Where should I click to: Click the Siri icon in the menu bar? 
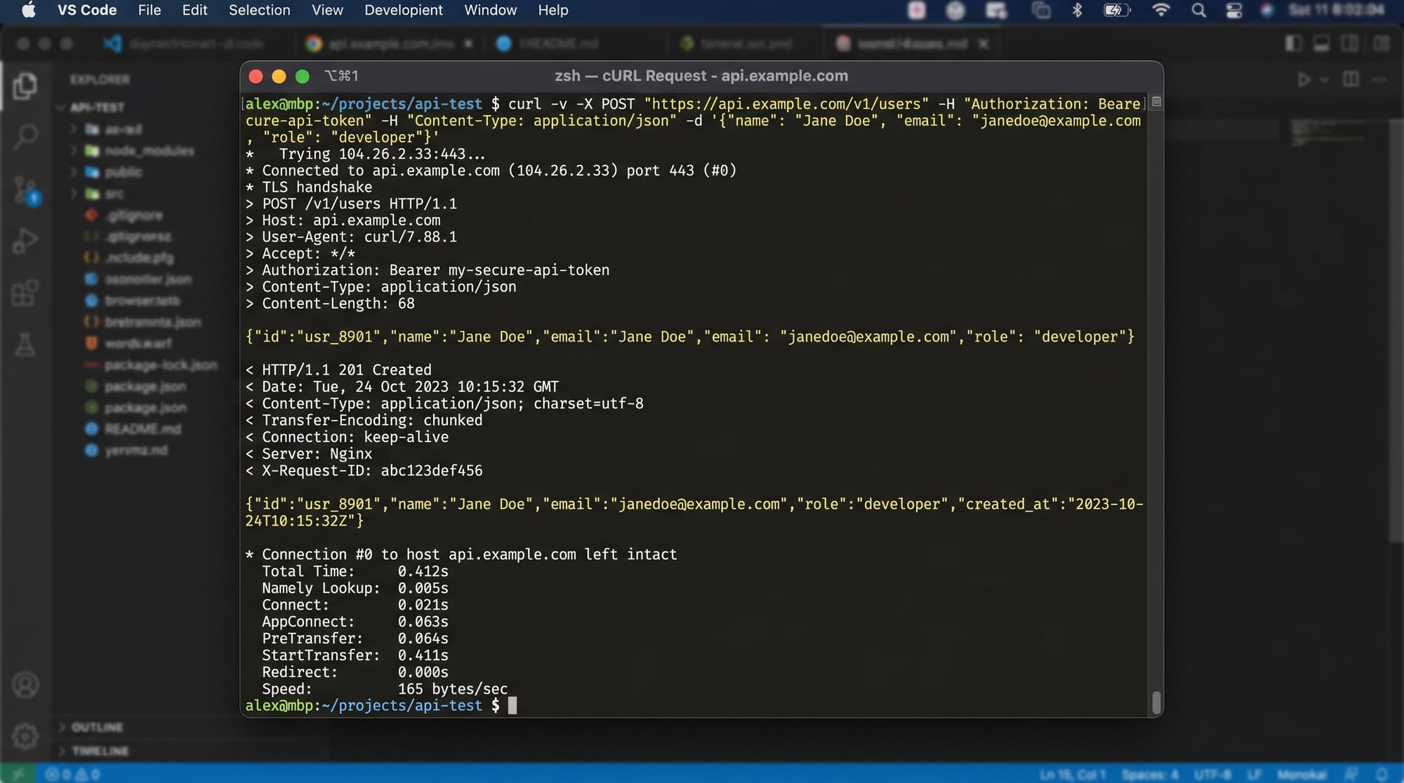click(1266, 11)
